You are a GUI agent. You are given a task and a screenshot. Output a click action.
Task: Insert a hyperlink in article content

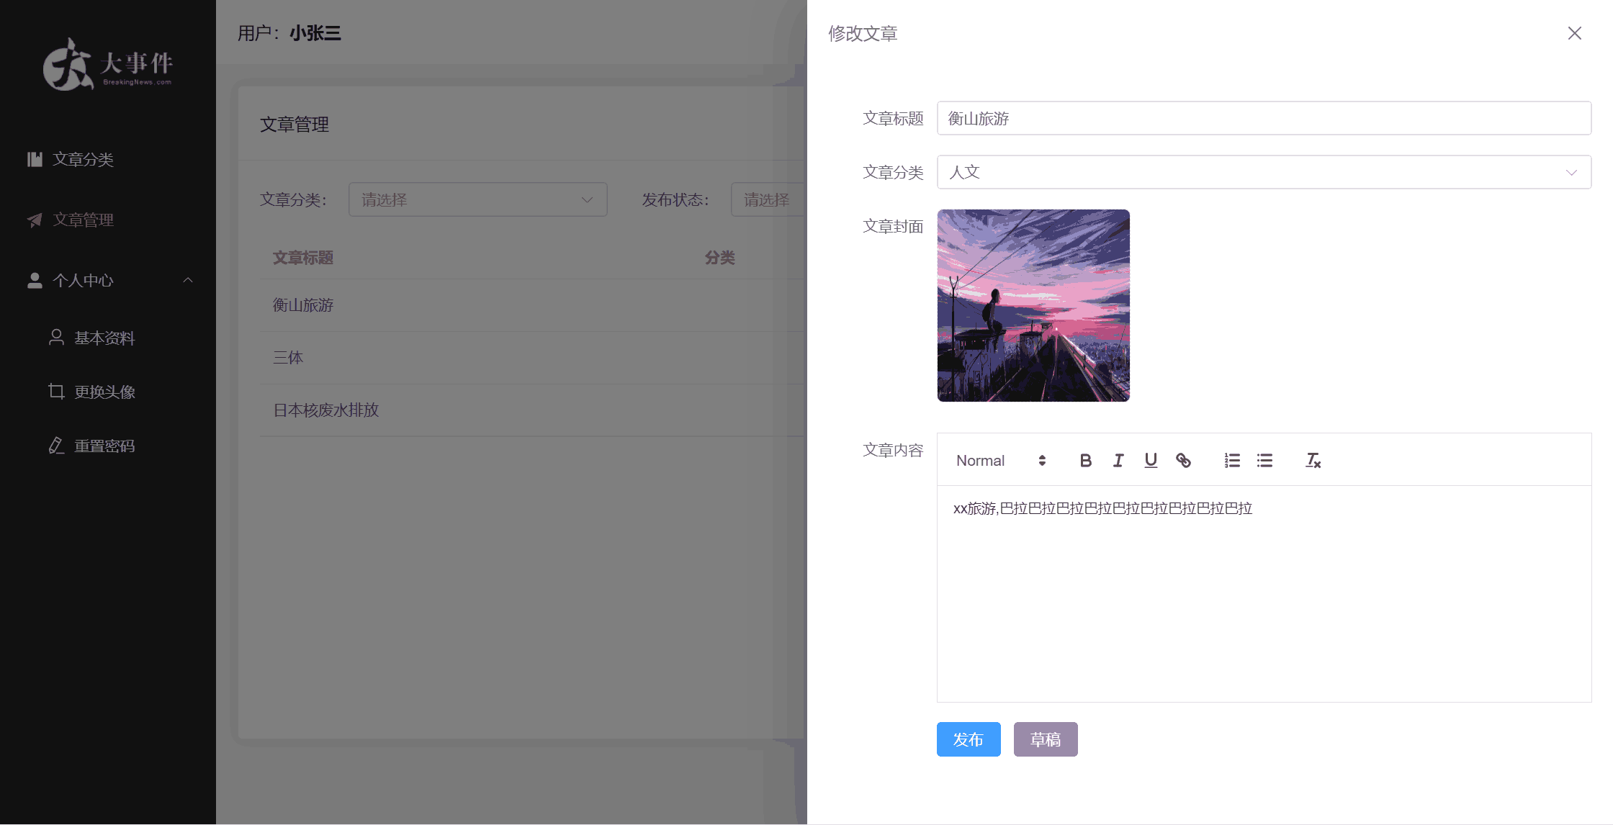(x=1183, y=461)
